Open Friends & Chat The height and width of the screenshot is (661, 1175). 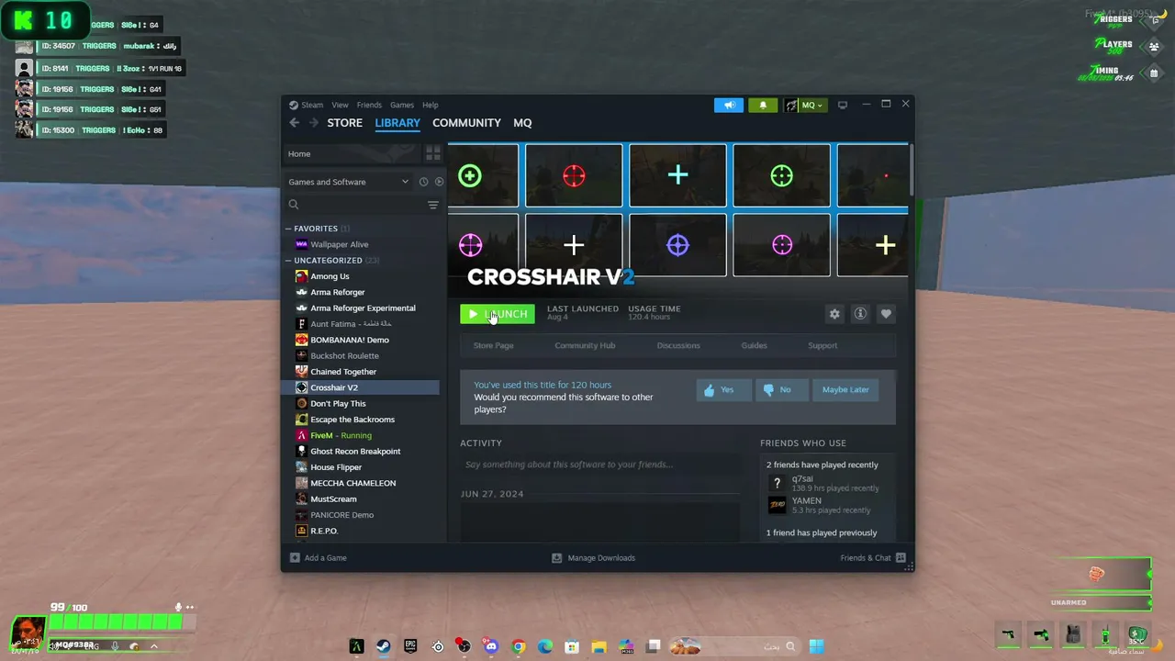tap(873, 558)
